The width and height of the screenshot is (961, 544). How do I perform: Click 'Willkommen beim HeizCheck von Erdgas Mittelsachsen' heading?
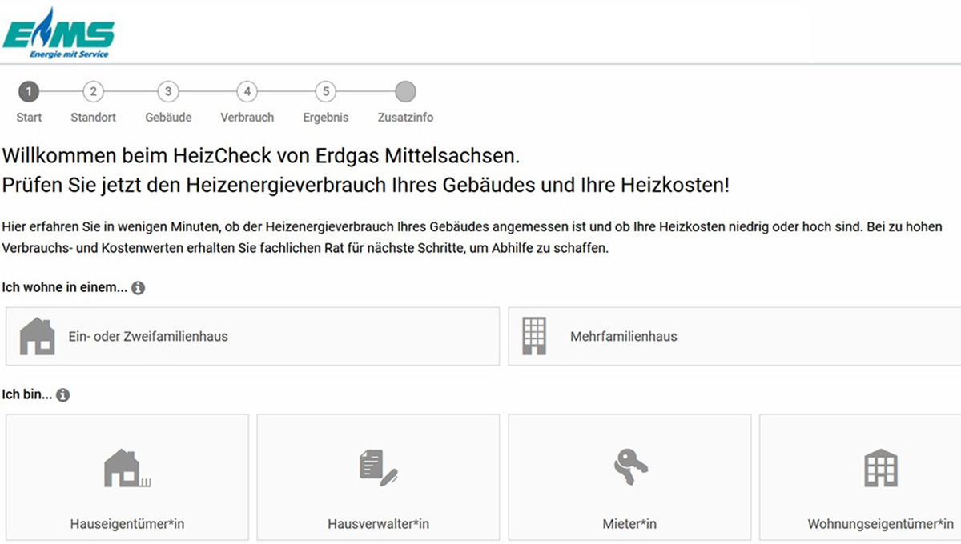262,154
